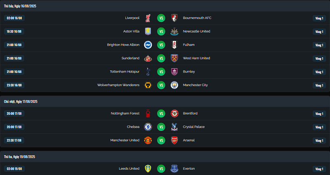
Task: Click the VS button for Aston Villa match
Action: [161, 32]
